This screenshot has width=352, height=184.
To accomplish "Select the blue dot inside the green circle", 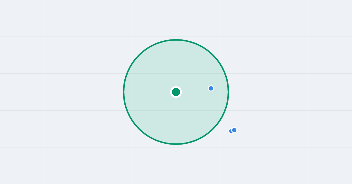I will coord(211,88).
